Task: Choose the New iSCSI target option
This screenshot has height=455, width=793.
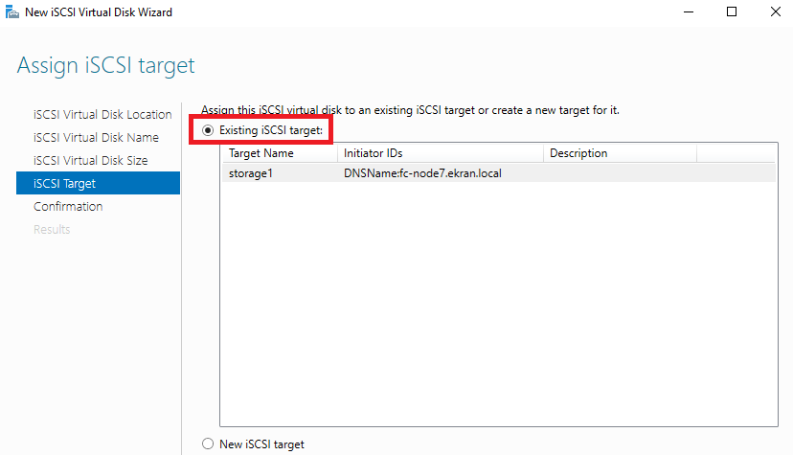Action: click(208, 444)
